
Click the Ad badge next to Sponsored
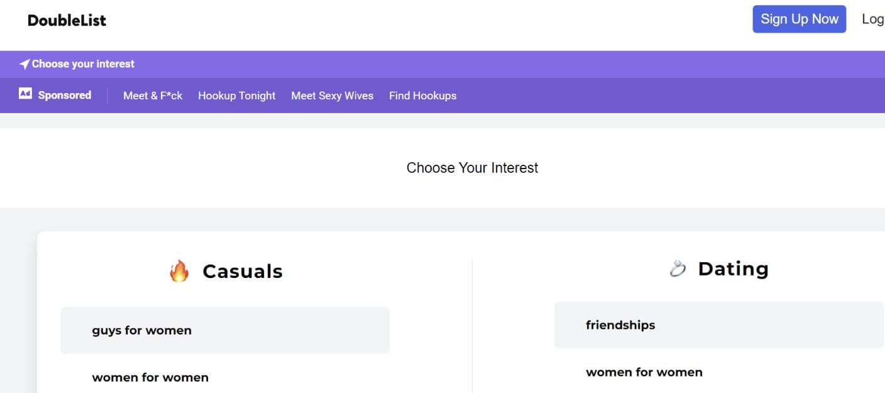point(25,94)
